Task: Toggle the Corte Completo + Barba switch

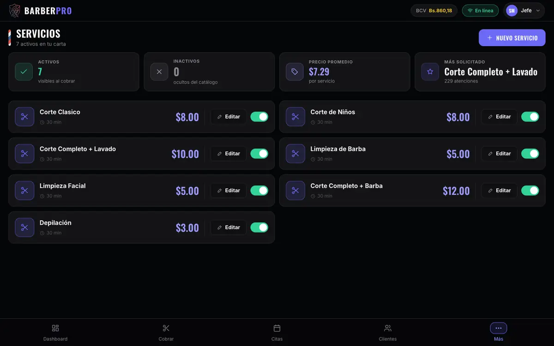Action: point(530,191)
